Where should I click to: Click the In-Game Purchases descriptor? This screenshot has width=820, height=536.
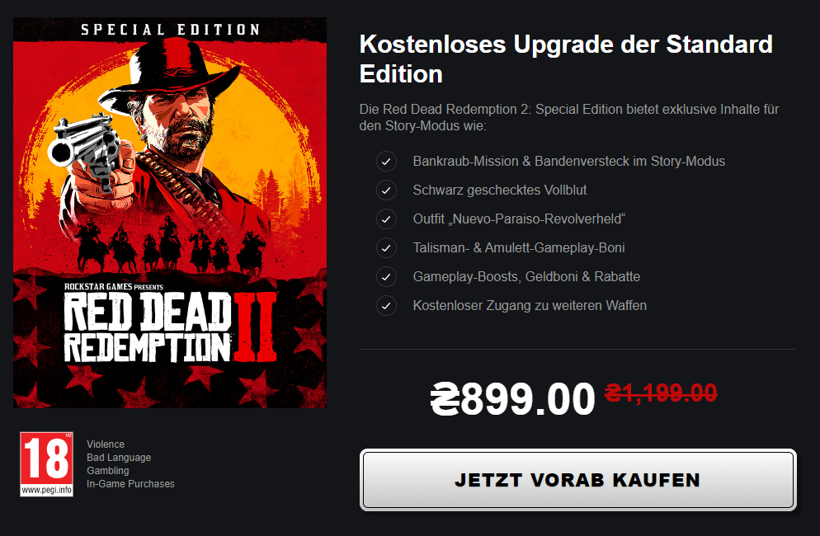tap(130, 484)
